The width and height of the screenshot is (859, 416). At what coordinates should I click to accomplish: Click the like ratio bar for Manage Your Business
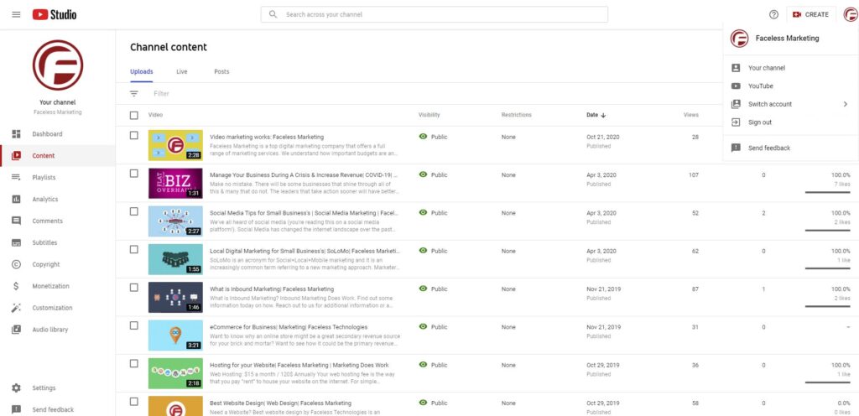827,193
